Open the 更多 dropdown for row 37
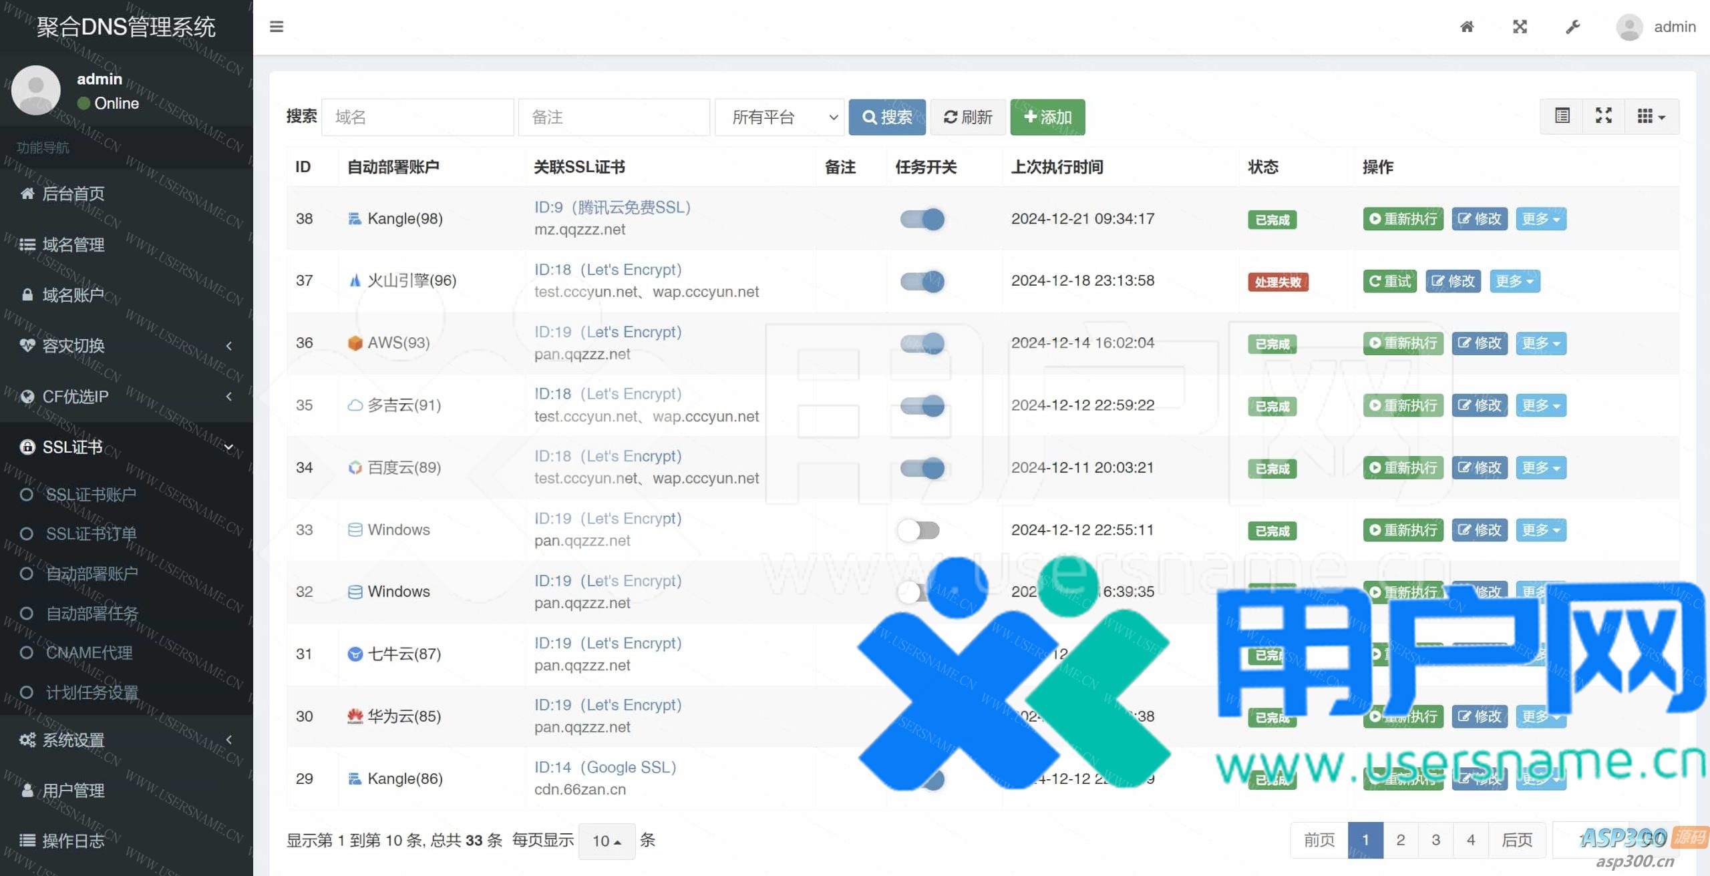The image size is (1710, 876). 1514,281
